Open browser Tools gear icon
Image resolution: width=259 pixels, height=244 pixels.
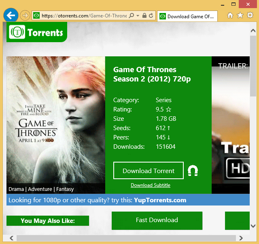tap(250, 15)
